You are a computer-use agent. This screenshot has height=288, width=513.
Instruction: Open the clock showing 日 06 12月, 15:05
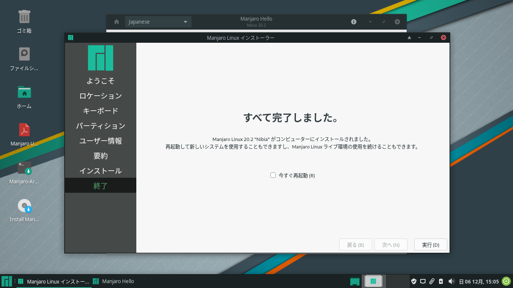coord(479,281)
